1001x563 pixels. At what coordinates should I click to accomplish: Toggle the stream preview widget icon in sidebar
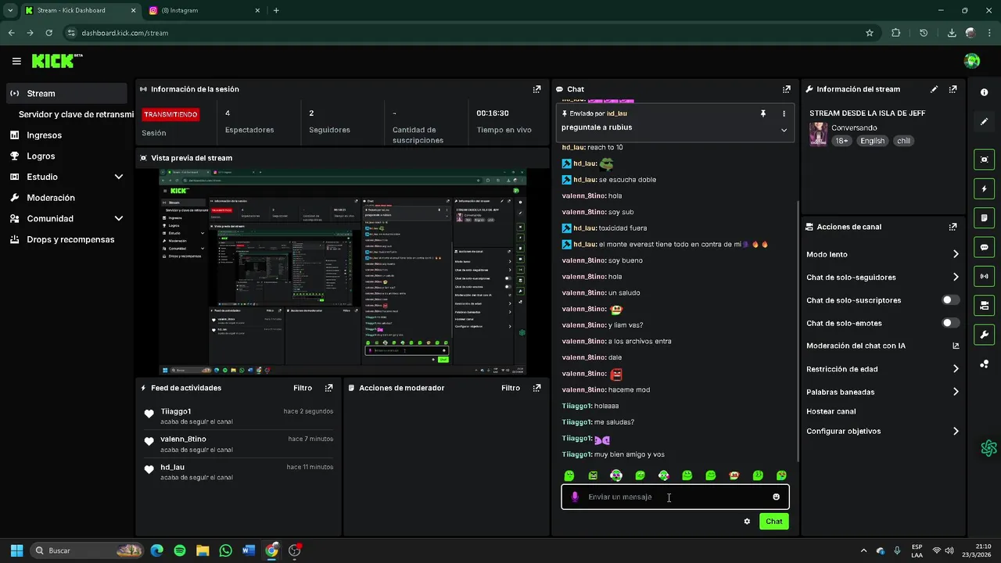click(x=984, y=160)
